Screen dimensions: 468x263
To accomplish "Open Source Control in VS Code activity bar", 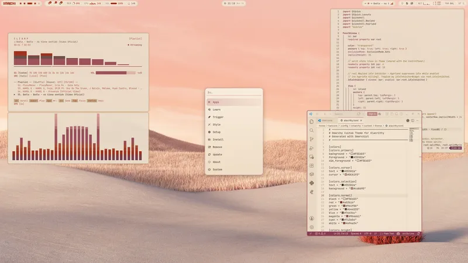I will (312, 139).
